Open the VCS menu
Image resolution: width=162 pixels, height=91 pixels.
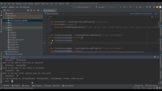pyautogui.click(x=56, y=4)
